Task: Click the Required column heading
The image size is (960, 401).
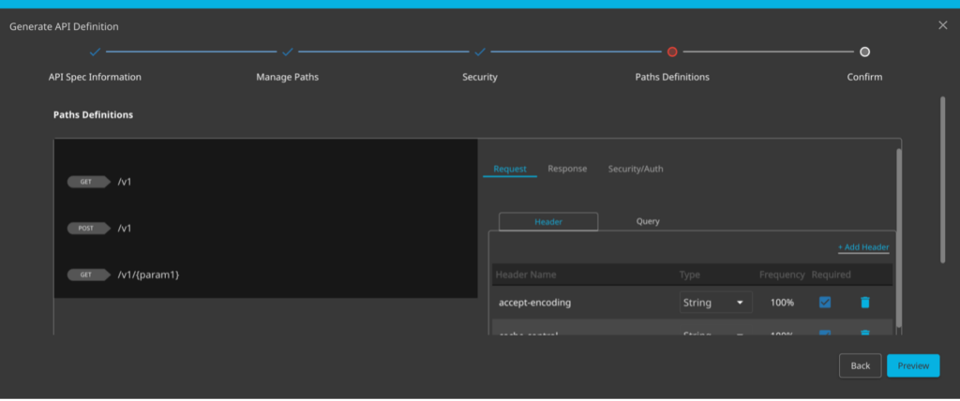Action: pos(831,275)
